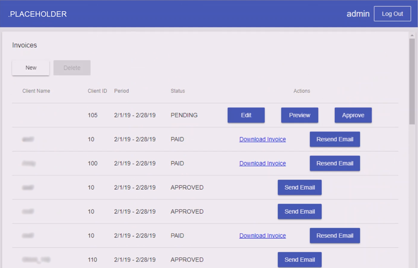This screenshot has height=268, width=418.
Task: Click the .PLACEHOLDER app title
Action: pyautogui.click(x=38, y=14)
